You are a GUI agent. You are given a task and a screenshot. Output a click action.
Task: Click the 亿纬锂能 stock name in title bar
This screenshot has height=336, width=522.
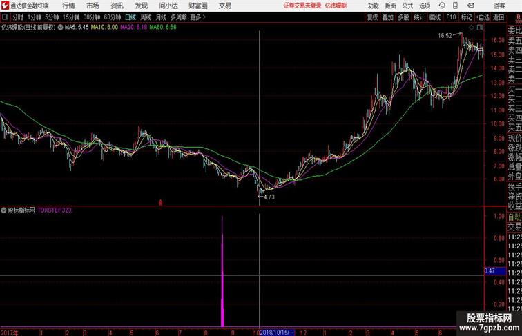pos(336,6)
